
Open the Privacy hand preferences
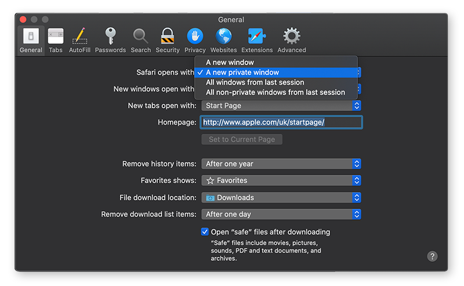coord(195,41)
